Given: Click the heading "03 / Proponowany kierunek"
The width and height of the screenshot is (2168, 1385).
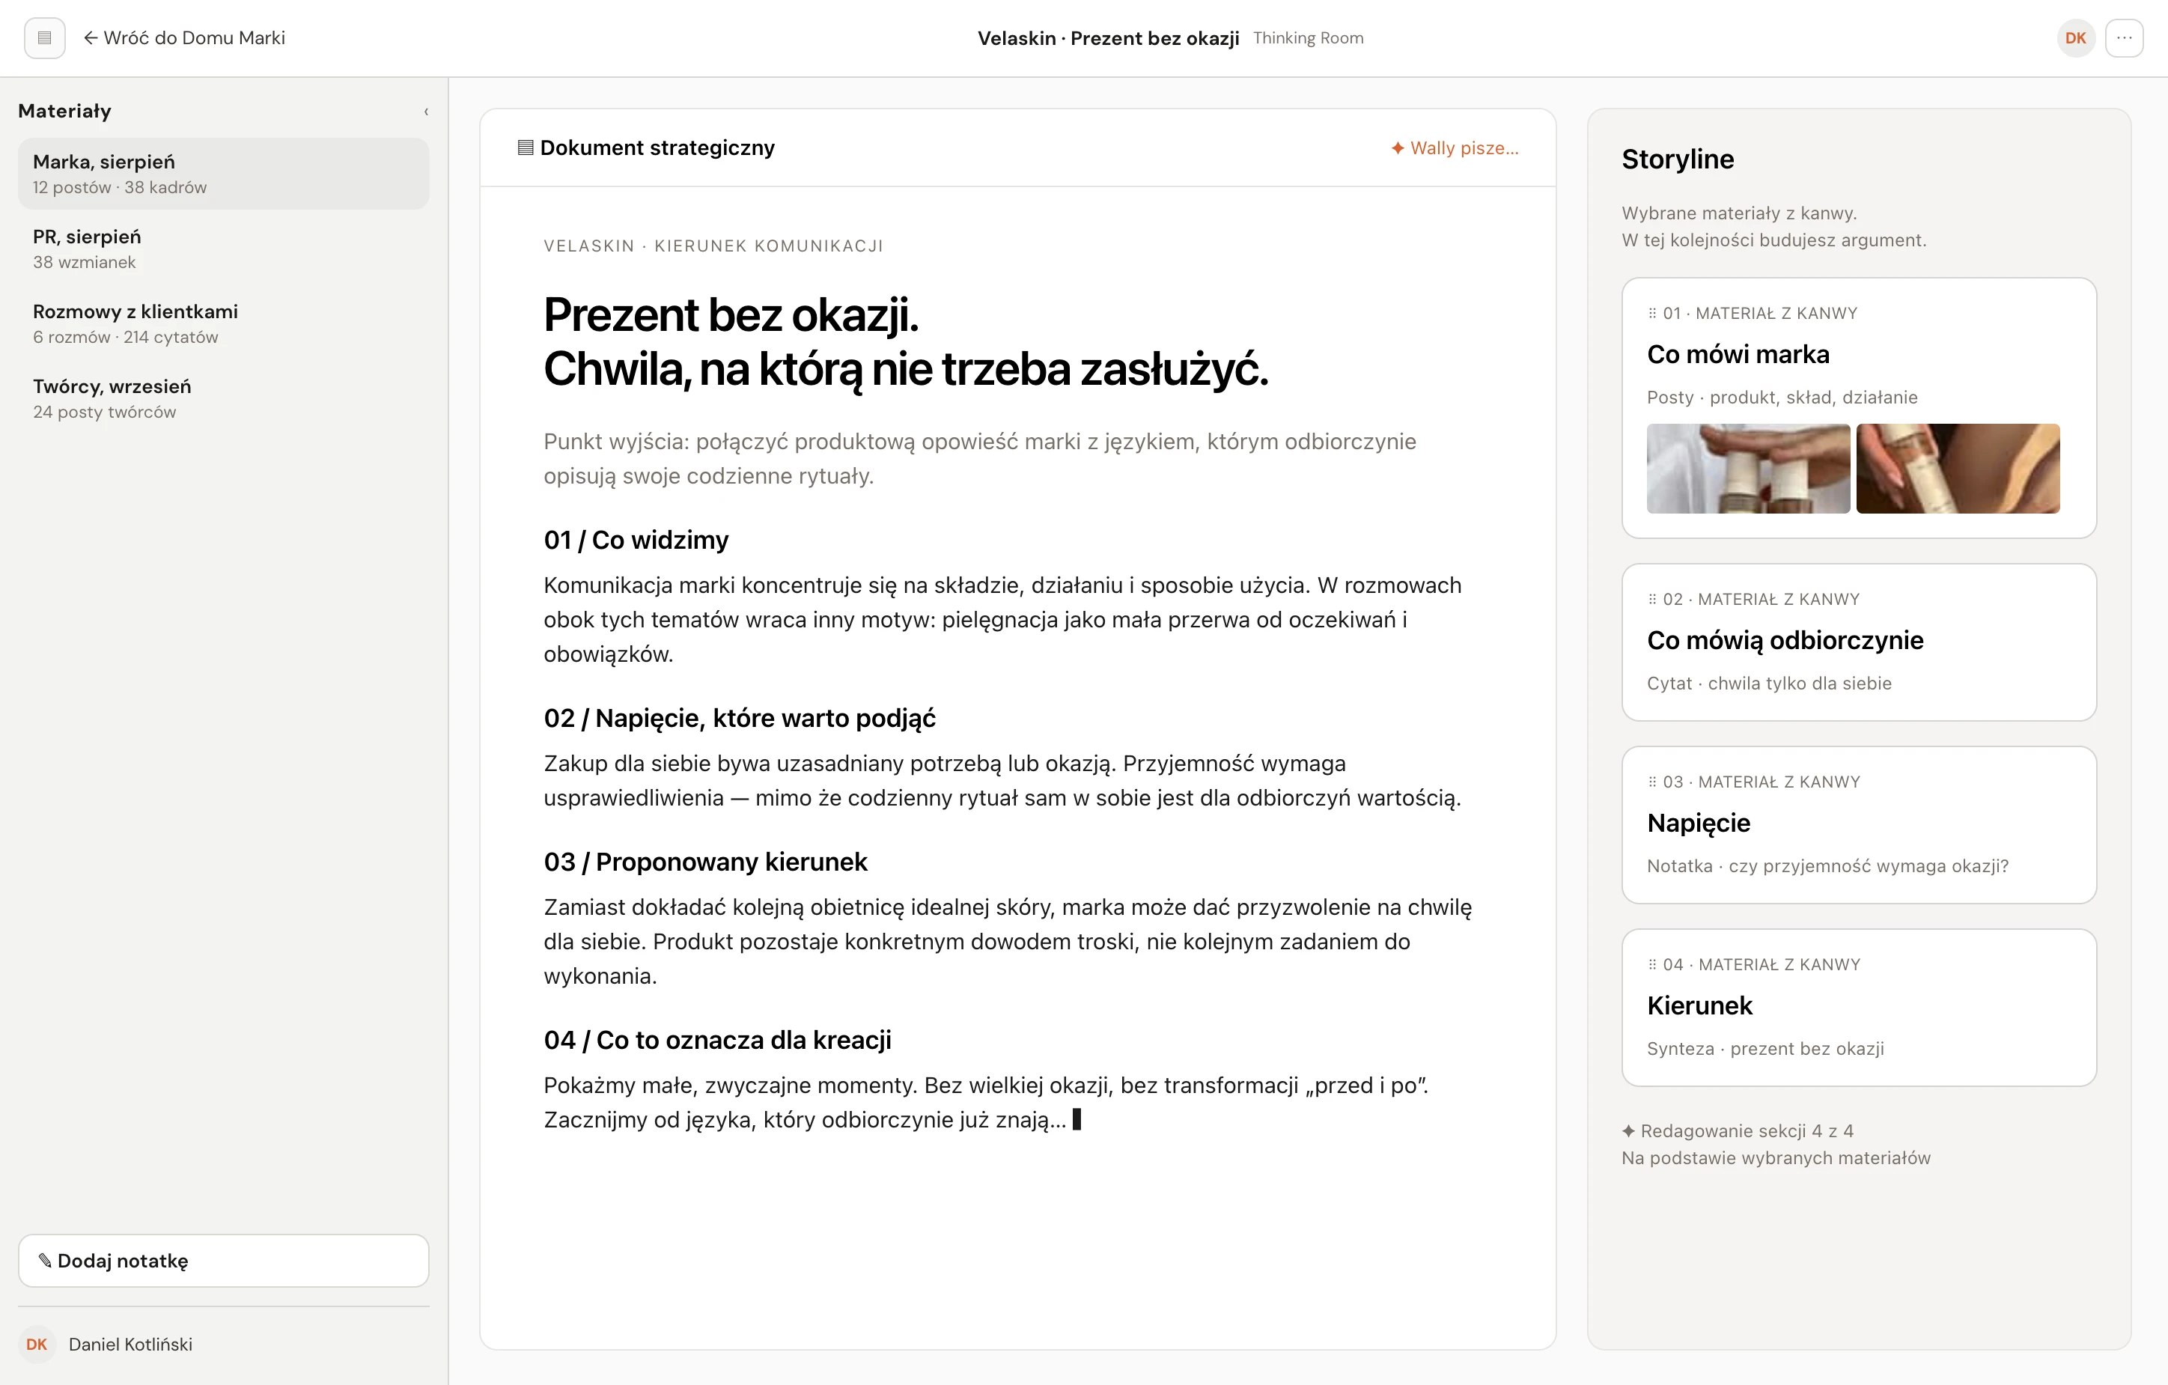Looking at the screenshot, I should tap(705, 862).
